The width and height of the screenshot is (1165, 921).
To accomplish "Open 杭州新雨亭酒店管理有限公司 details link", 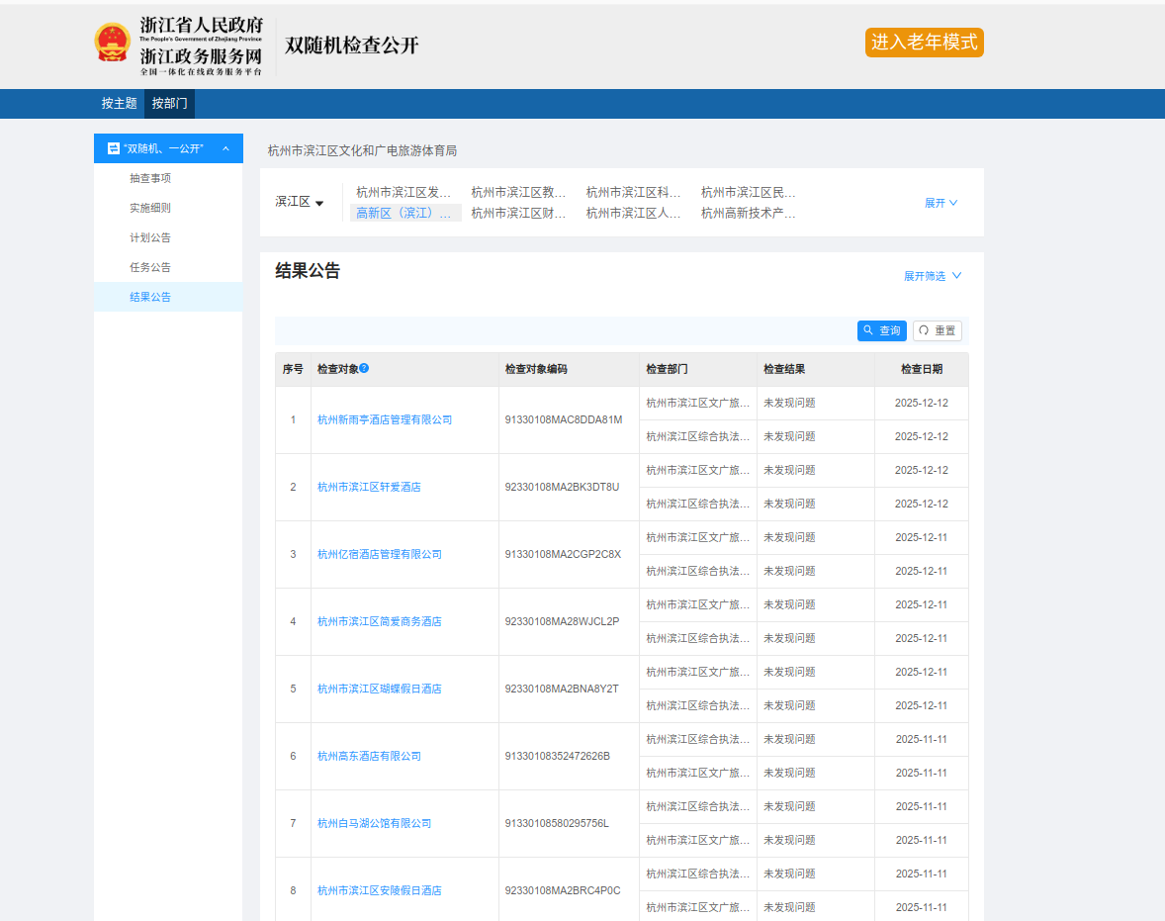I will (384, 419).
